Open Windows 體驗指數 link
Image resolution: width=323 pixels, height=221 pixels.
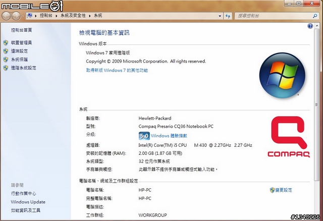(169, 136)
